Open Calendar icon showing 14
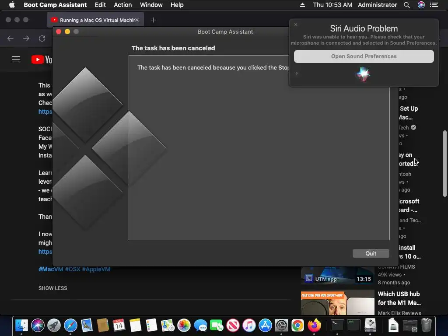The height and width of the screenshot is (336, 448). [x=119, y=325]
